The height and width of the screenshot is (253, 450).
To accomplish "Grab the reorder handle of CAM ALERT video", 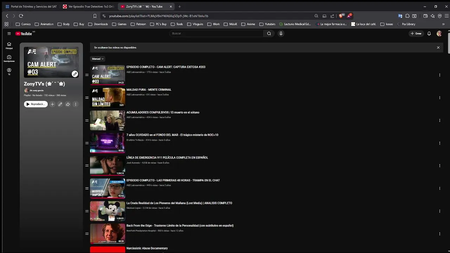I will [x=87, y=75].
